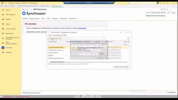Image resolution: width=178 pixels, height=100 pixels.
Task: Expand the Маркетинг menu
Action: 73,19
